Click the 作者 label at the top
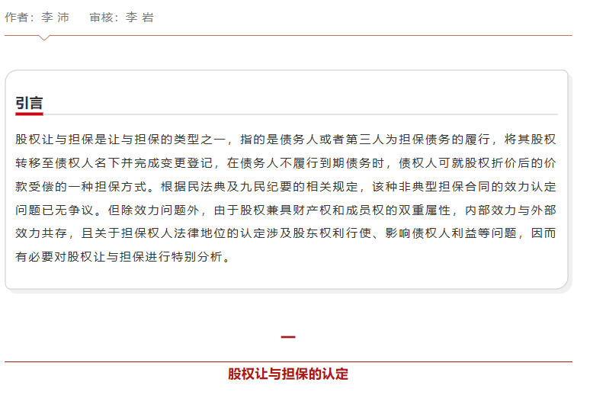 (17, 17)
